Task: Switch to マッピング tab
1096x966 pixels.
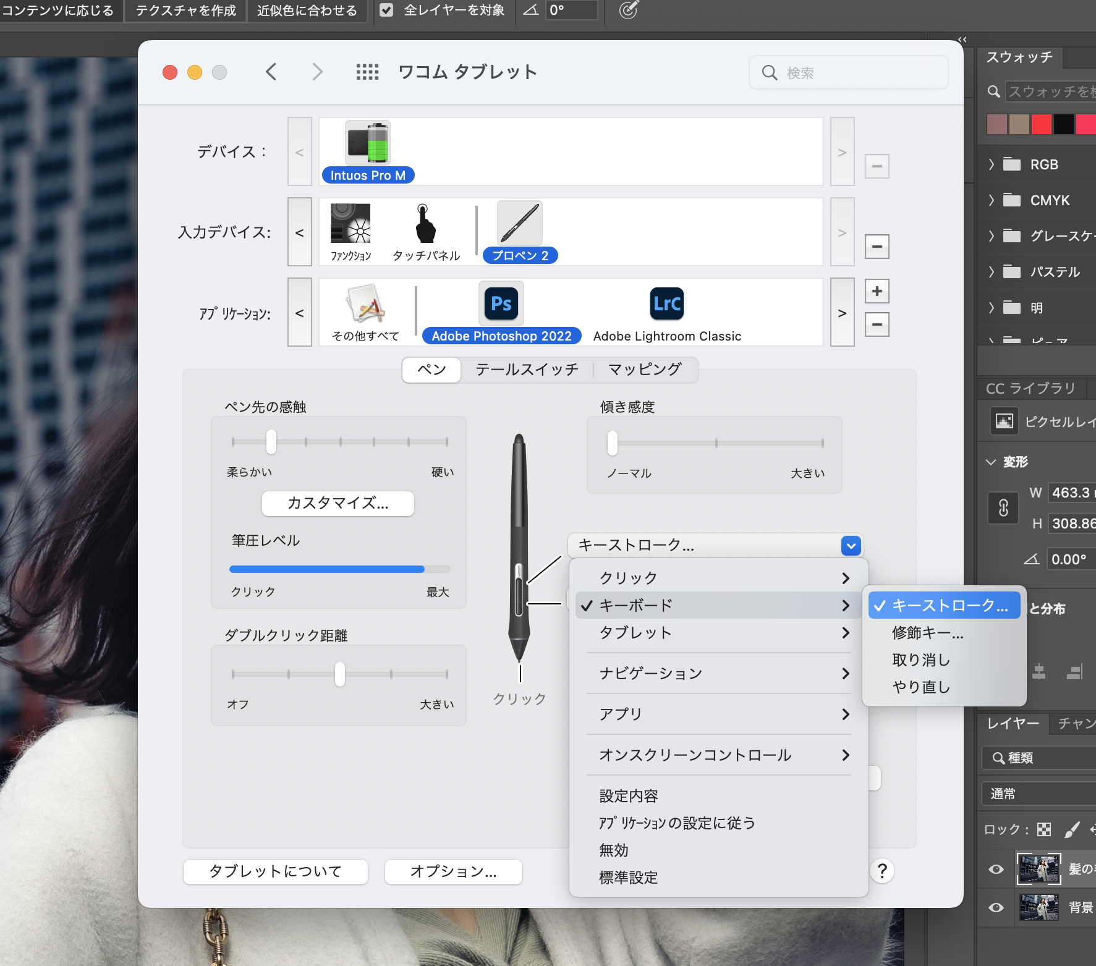Action: 645,370
